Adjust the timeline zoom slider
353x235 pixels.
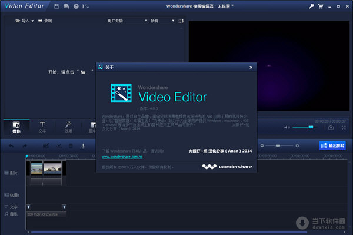279,146
